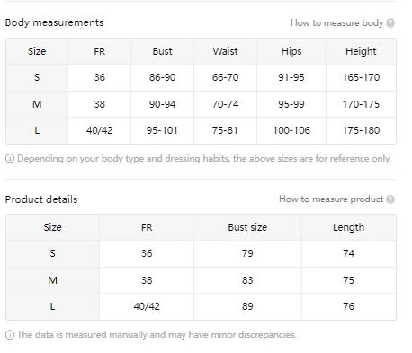412x353 pixels.
Task: Click the 40/42 FR cell in body measurements
Action: pos(99,130)
